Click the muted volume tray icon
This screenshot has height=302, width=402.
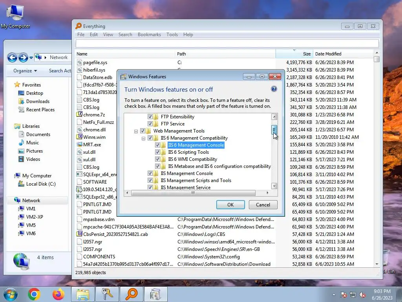362,295
